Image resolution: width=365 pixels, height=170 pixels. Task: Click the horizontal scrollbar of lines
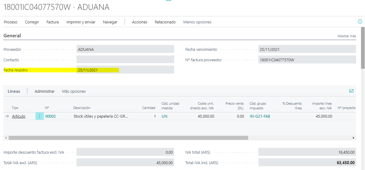point(128,138)
